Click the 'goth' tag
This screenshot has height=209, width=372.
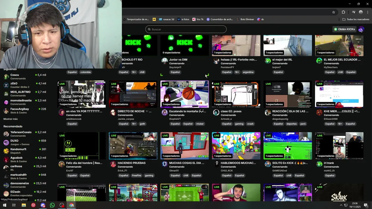click(x=142, y=124)
